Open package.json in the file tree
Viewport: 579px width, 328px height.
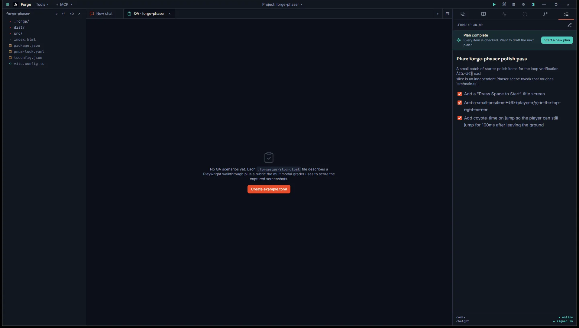(x=27, y=46)
